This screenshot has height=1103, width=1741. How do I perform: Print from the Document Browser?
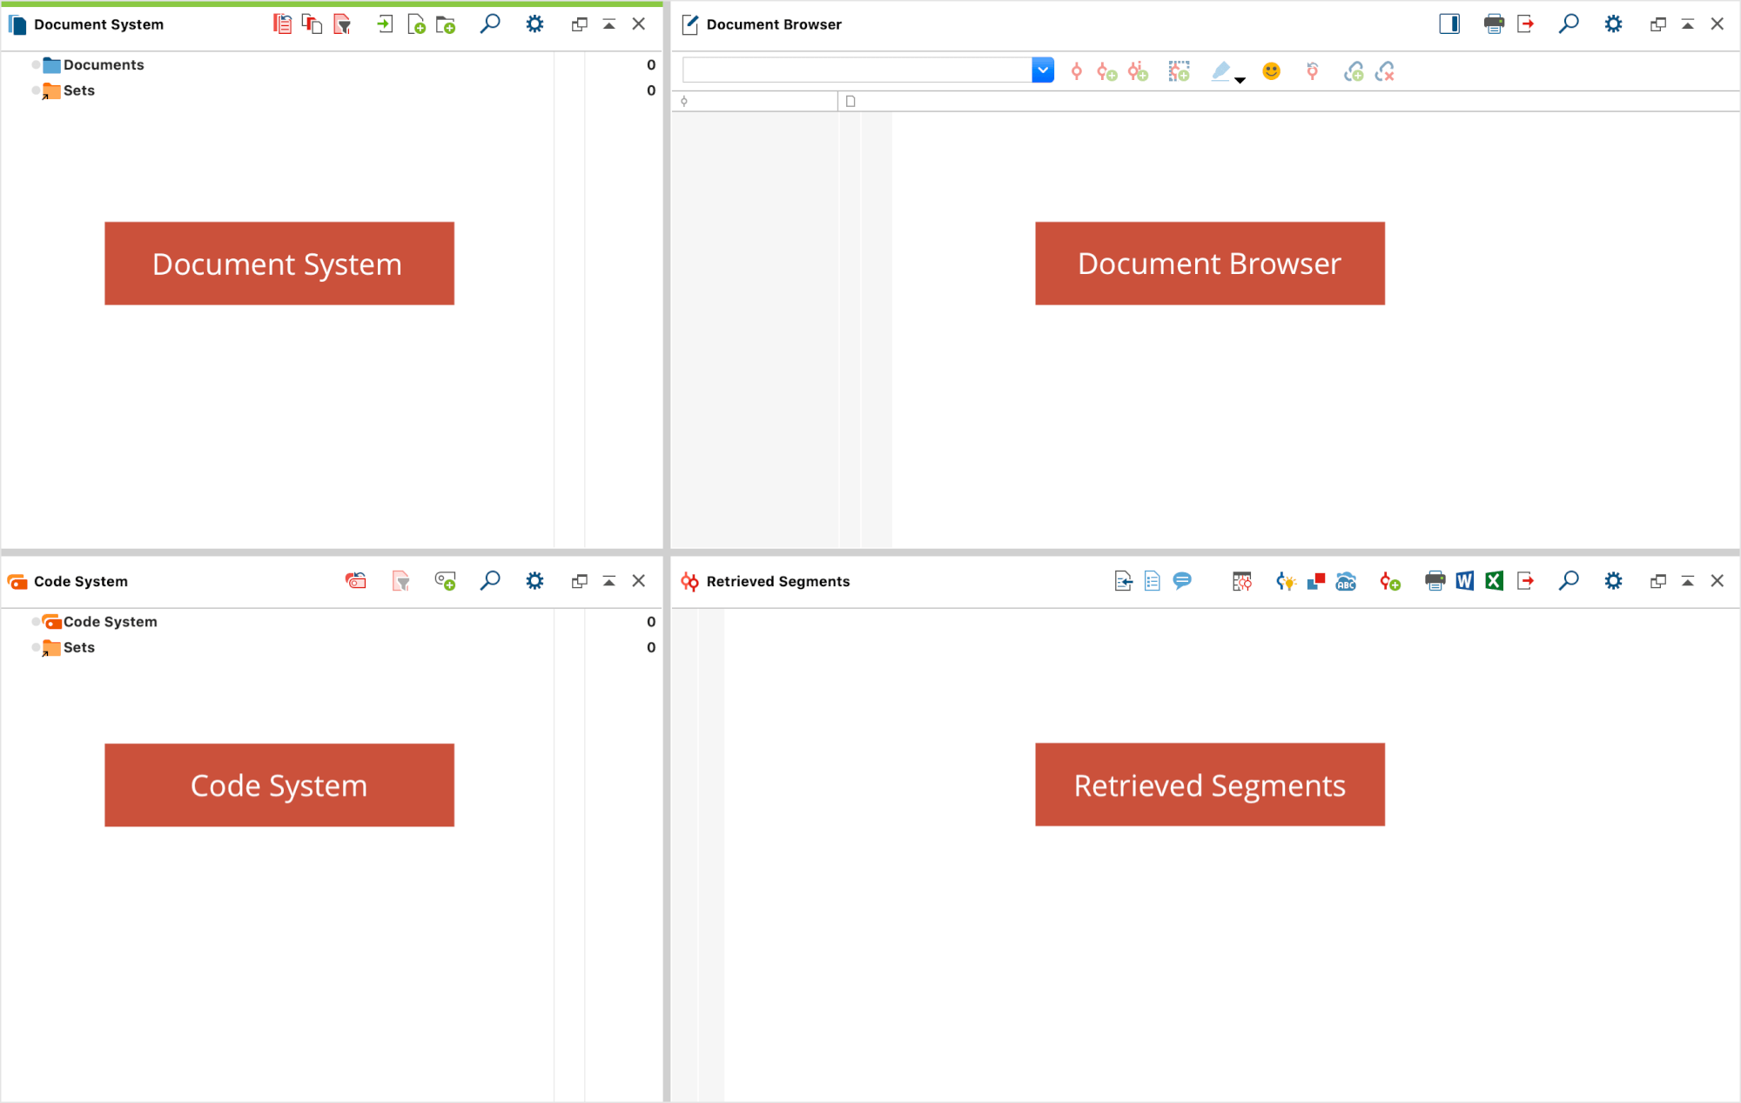(x=1494, y=23)
